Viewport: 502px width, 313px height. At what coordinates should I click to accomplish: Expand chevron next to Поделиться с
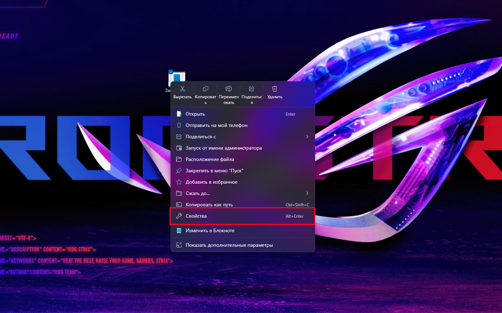307,137
